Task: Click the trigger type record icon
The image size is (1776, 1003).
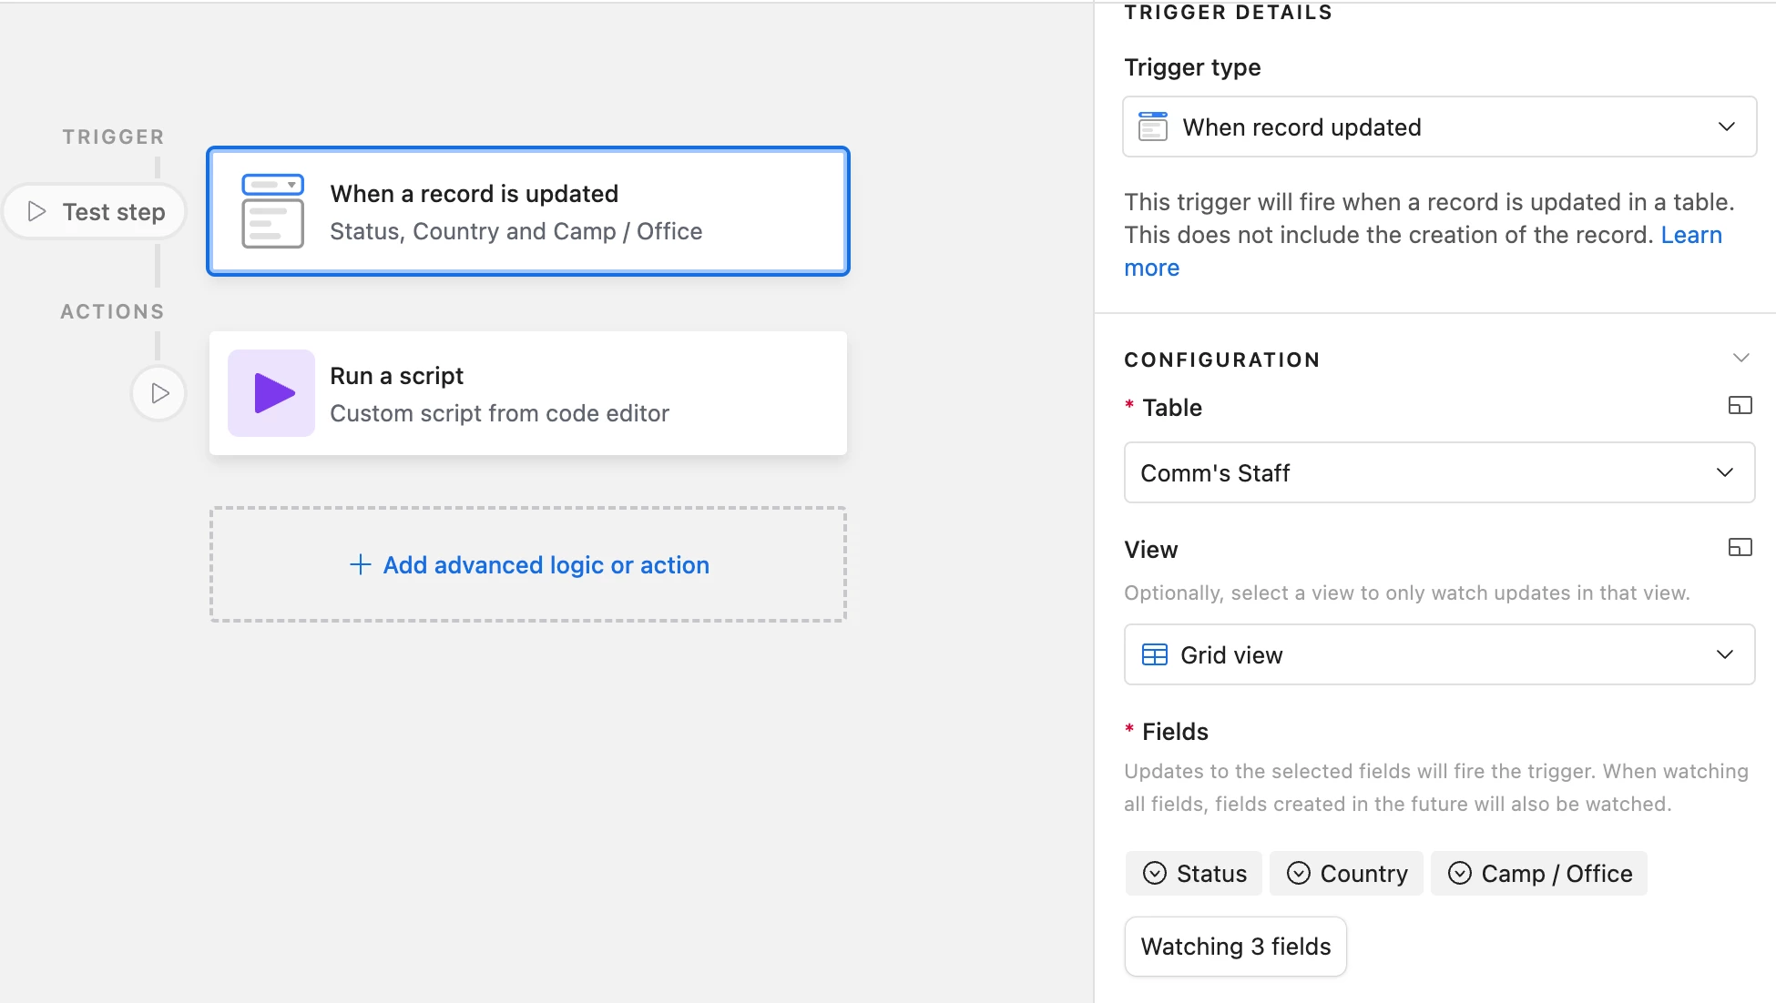Action: [1153, 127]
